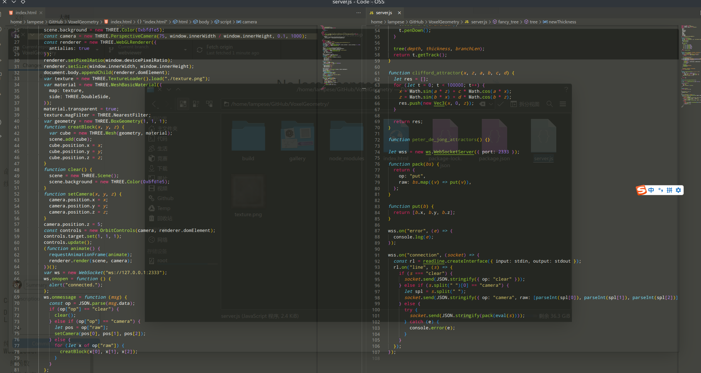
Task: Click the build folder in the Dolphin file manager
Action: click(248, 140)
